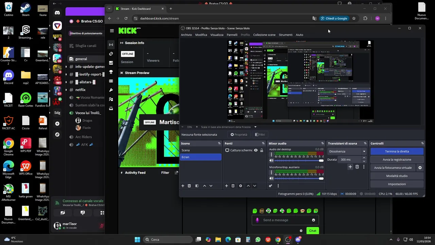
Task: Open Chrome tab search dropdown arrow
Action: (x=109, y=9)
